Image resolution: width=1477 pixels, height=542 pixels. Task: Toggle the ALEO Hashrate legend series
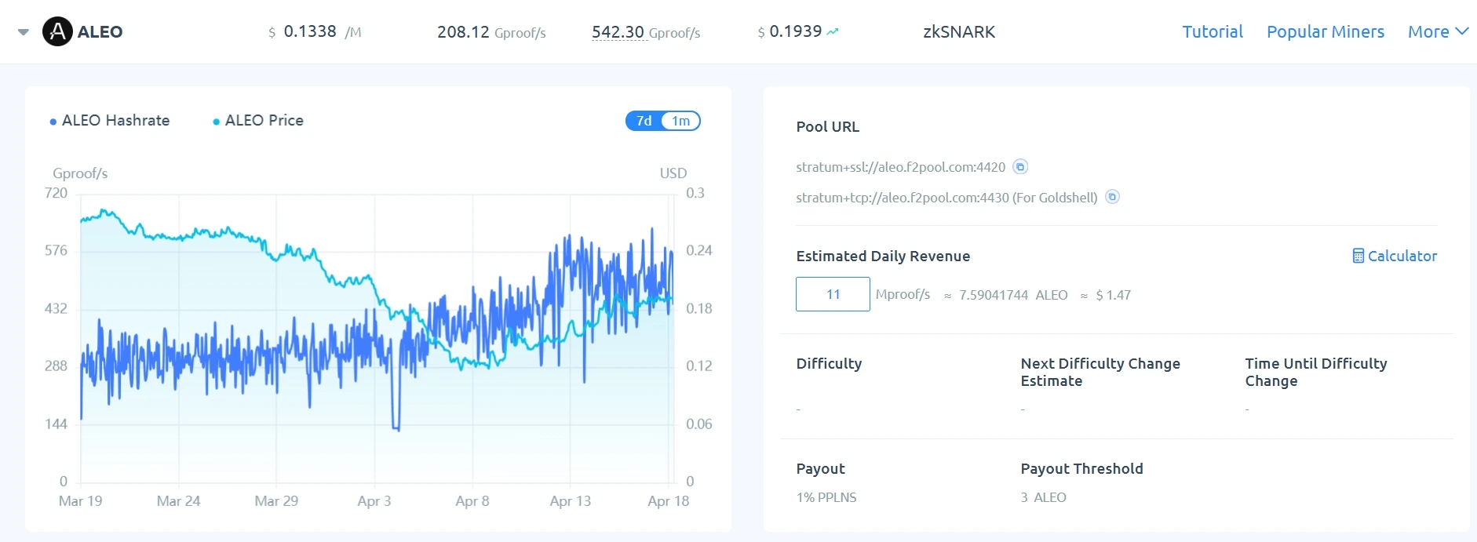point(110,121)
